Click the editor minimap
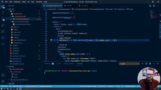This screenshot has width=161, height=90. 154,14
